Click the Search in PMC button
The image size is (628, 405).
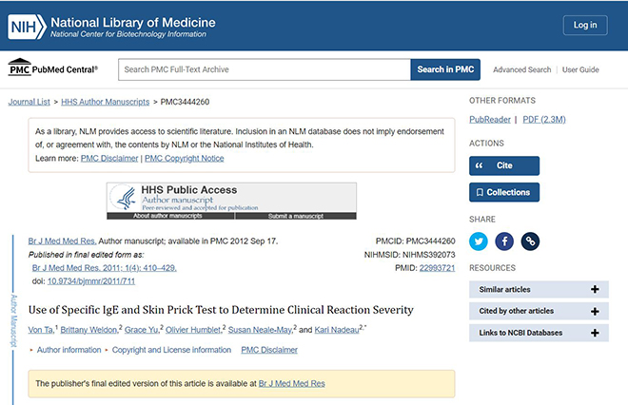pos(445,69)
